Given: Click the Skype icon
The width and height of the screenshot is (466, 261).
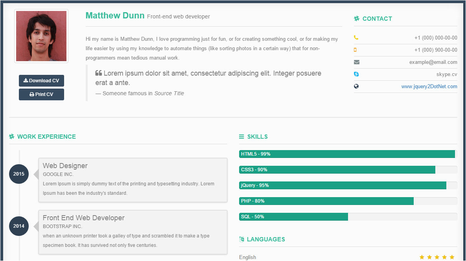Looking at the screenshot, I should click(356, 74).
